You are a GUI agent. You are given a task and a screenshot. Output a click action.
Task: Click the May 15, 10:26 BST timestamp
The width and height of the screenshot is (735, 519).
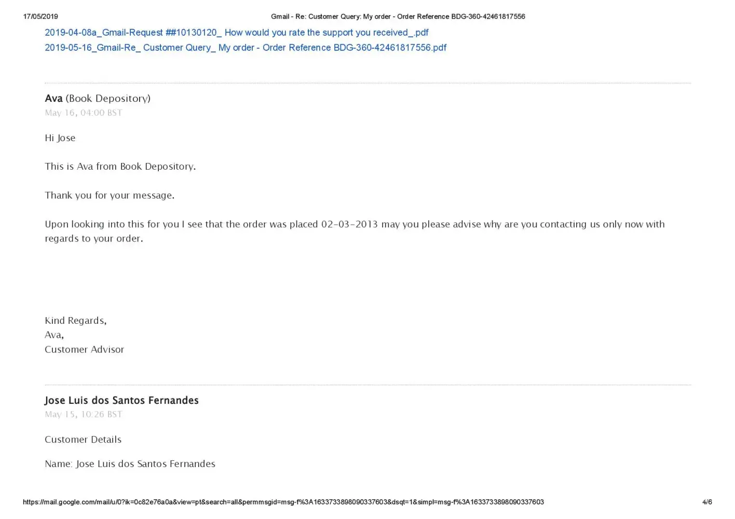click(83, 414)
